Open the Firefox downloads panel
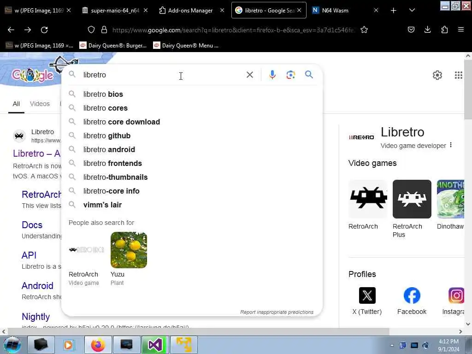This screenshot has width=472, height=354. [427, 29]
